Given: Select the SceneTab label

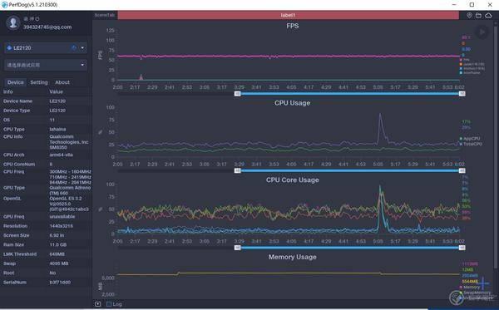Looking at the screenshot, I should point(105,15).
